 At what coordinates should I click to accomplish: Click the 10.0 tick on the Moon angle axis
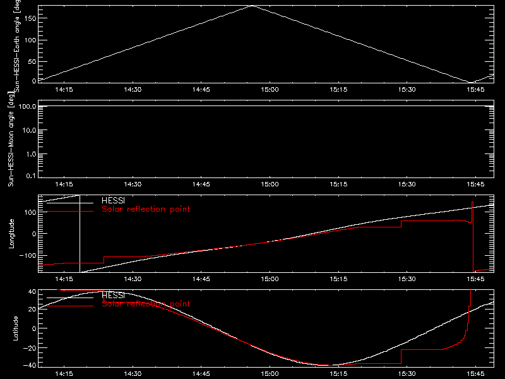click(29, 130)
